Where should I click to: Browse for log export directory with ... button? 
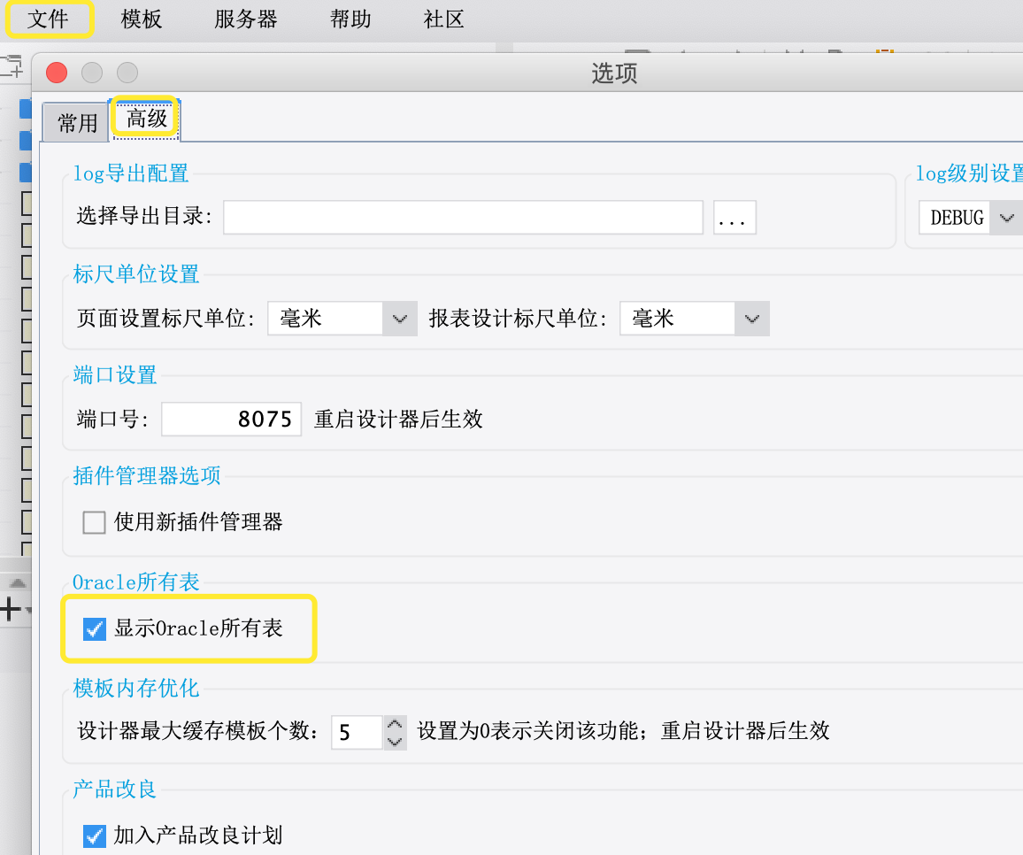pos(735,218)
